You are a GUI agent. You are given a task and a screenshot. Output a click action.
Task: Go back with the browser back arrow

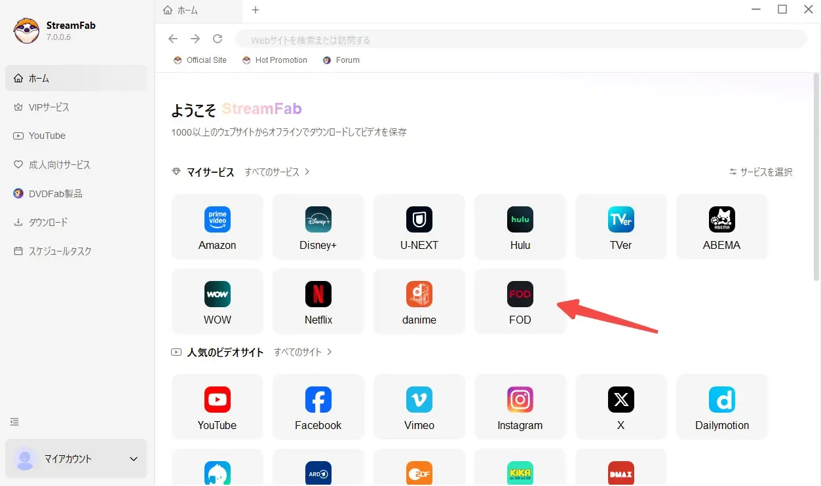click(173, 39)
